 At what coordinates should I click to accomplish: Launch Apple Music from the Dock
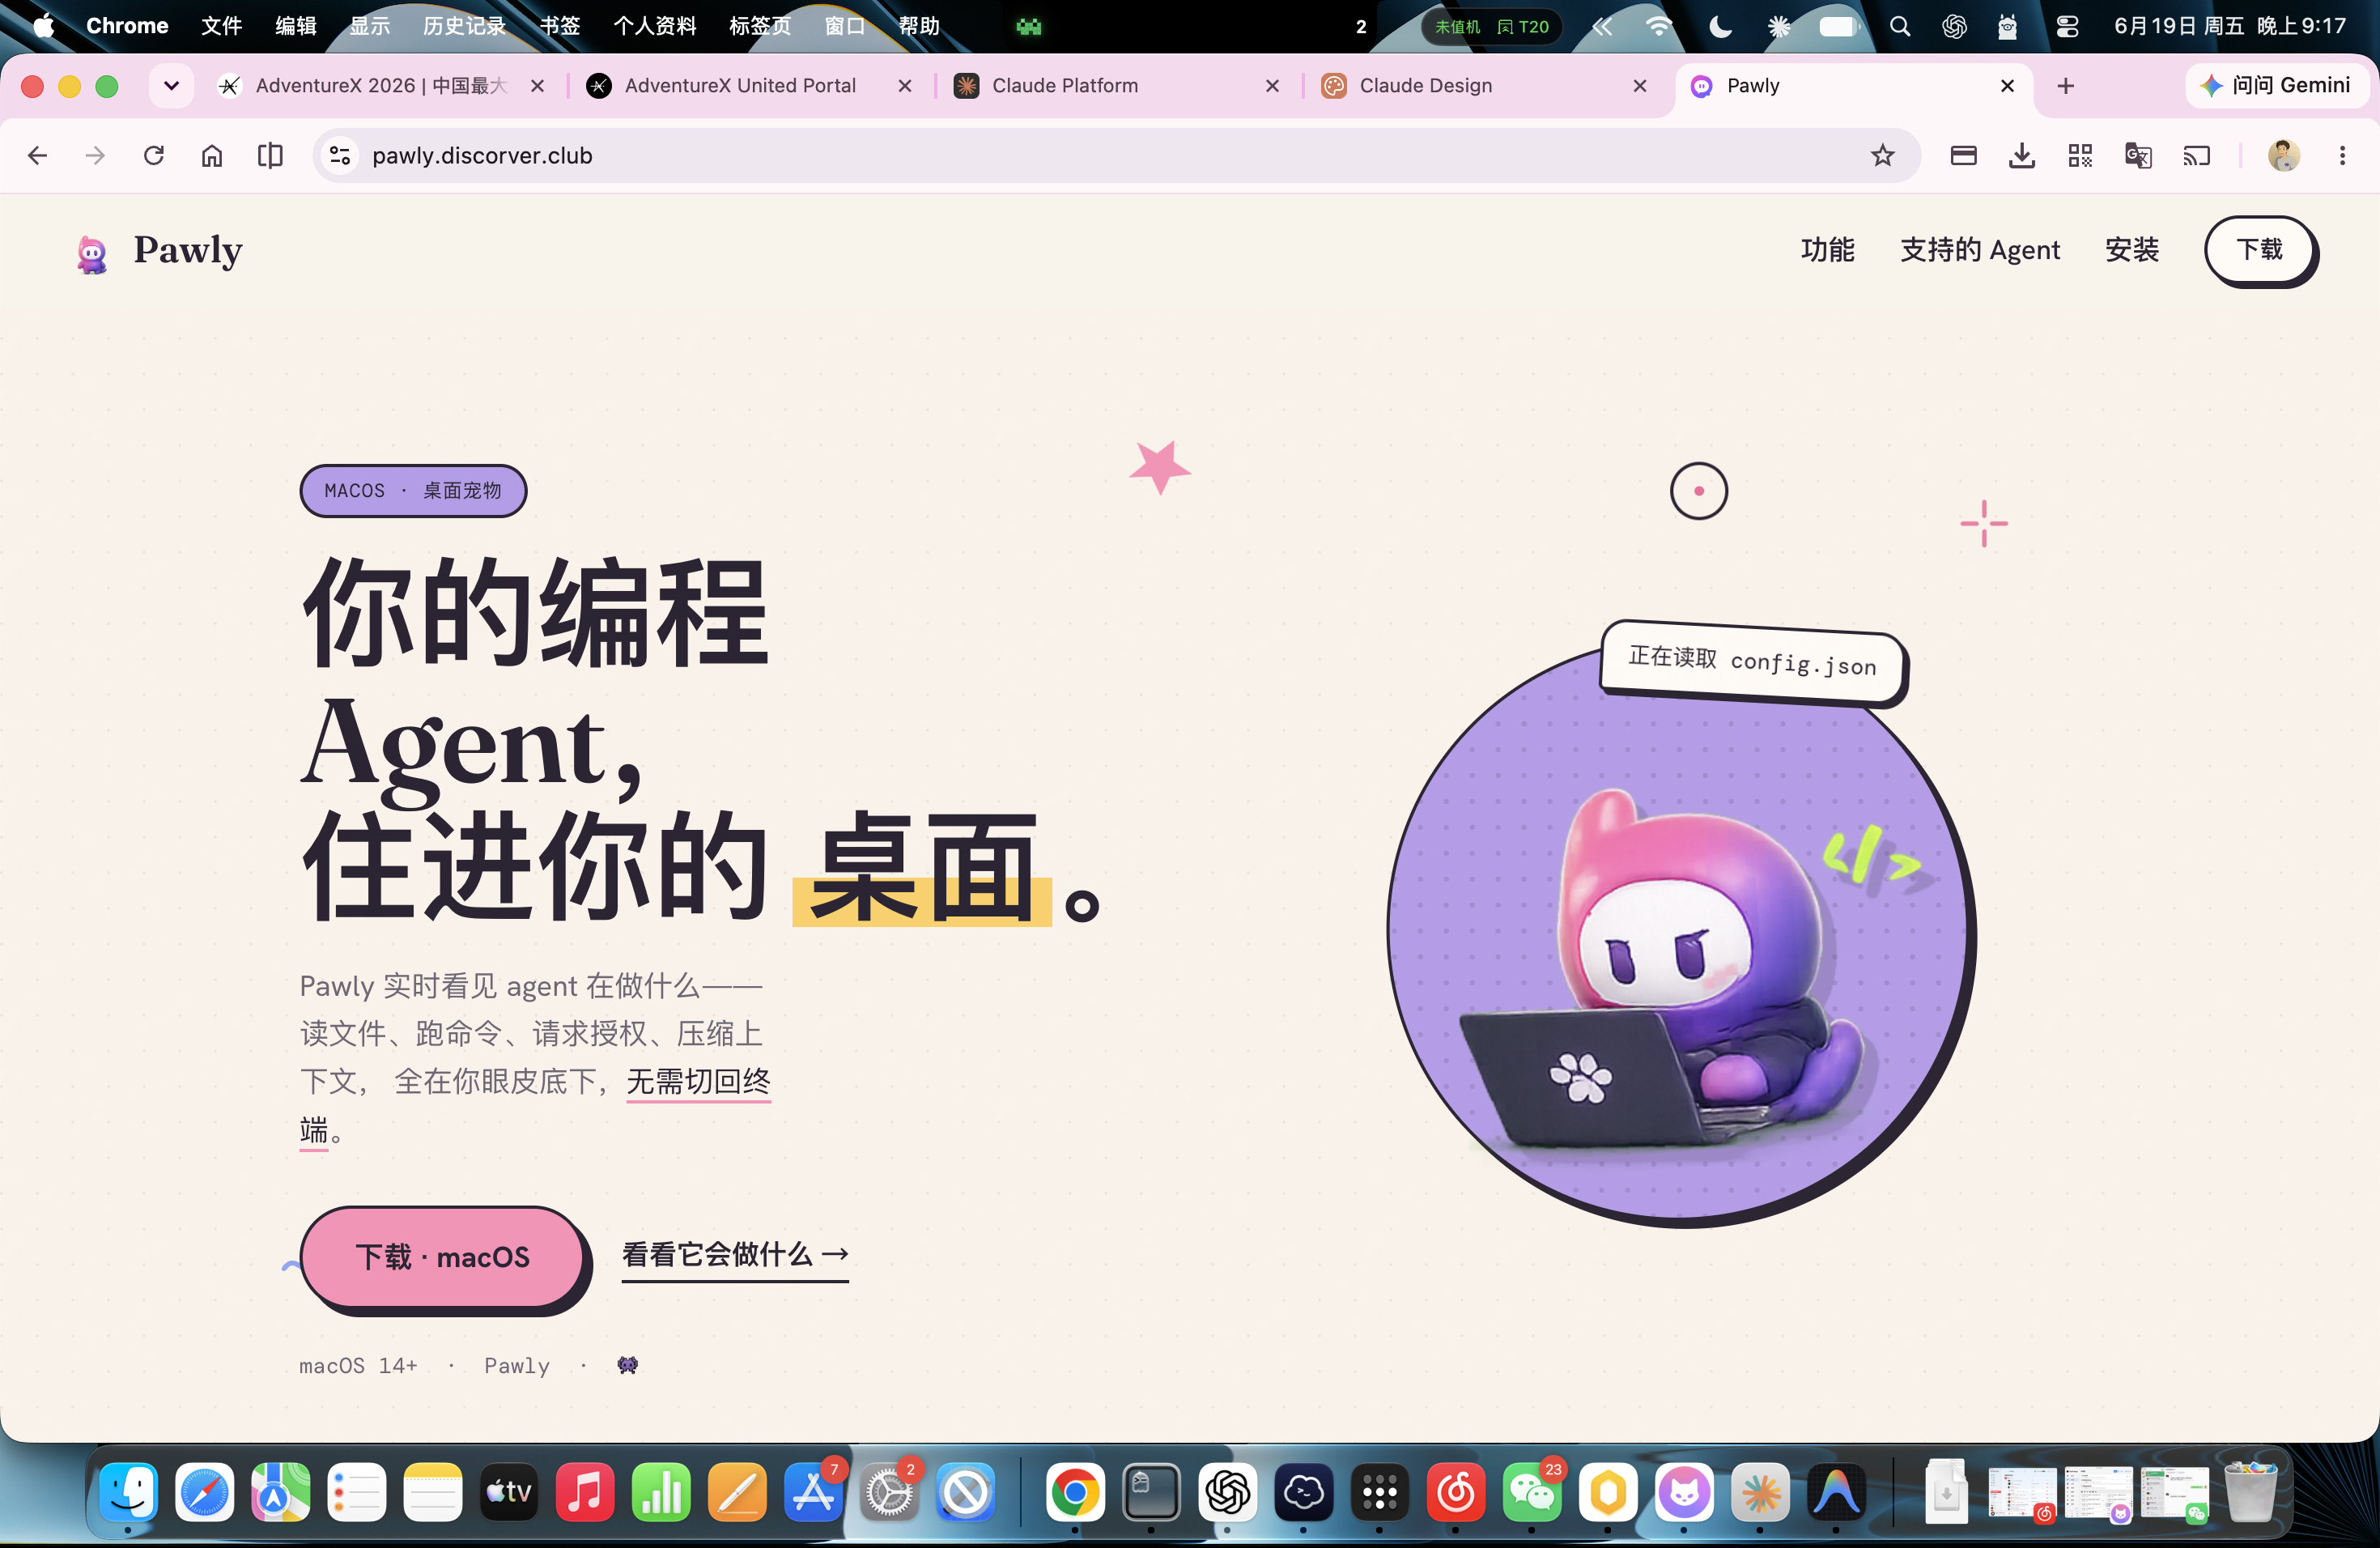(x=585, y=1493)
